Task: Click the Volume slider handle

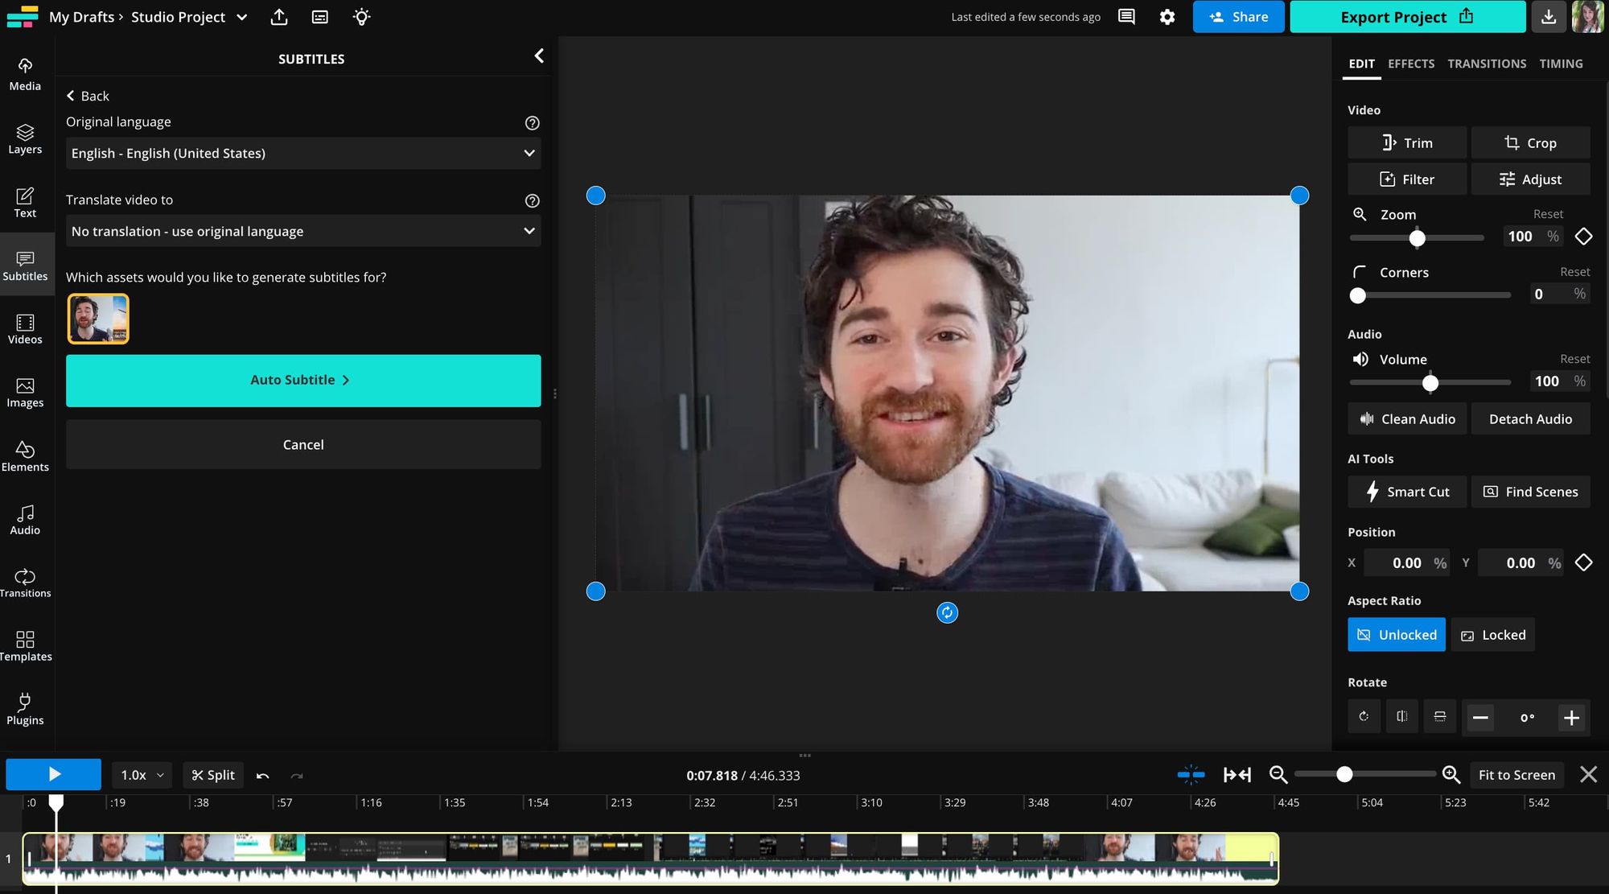Action: click(x=1430, y=383)
